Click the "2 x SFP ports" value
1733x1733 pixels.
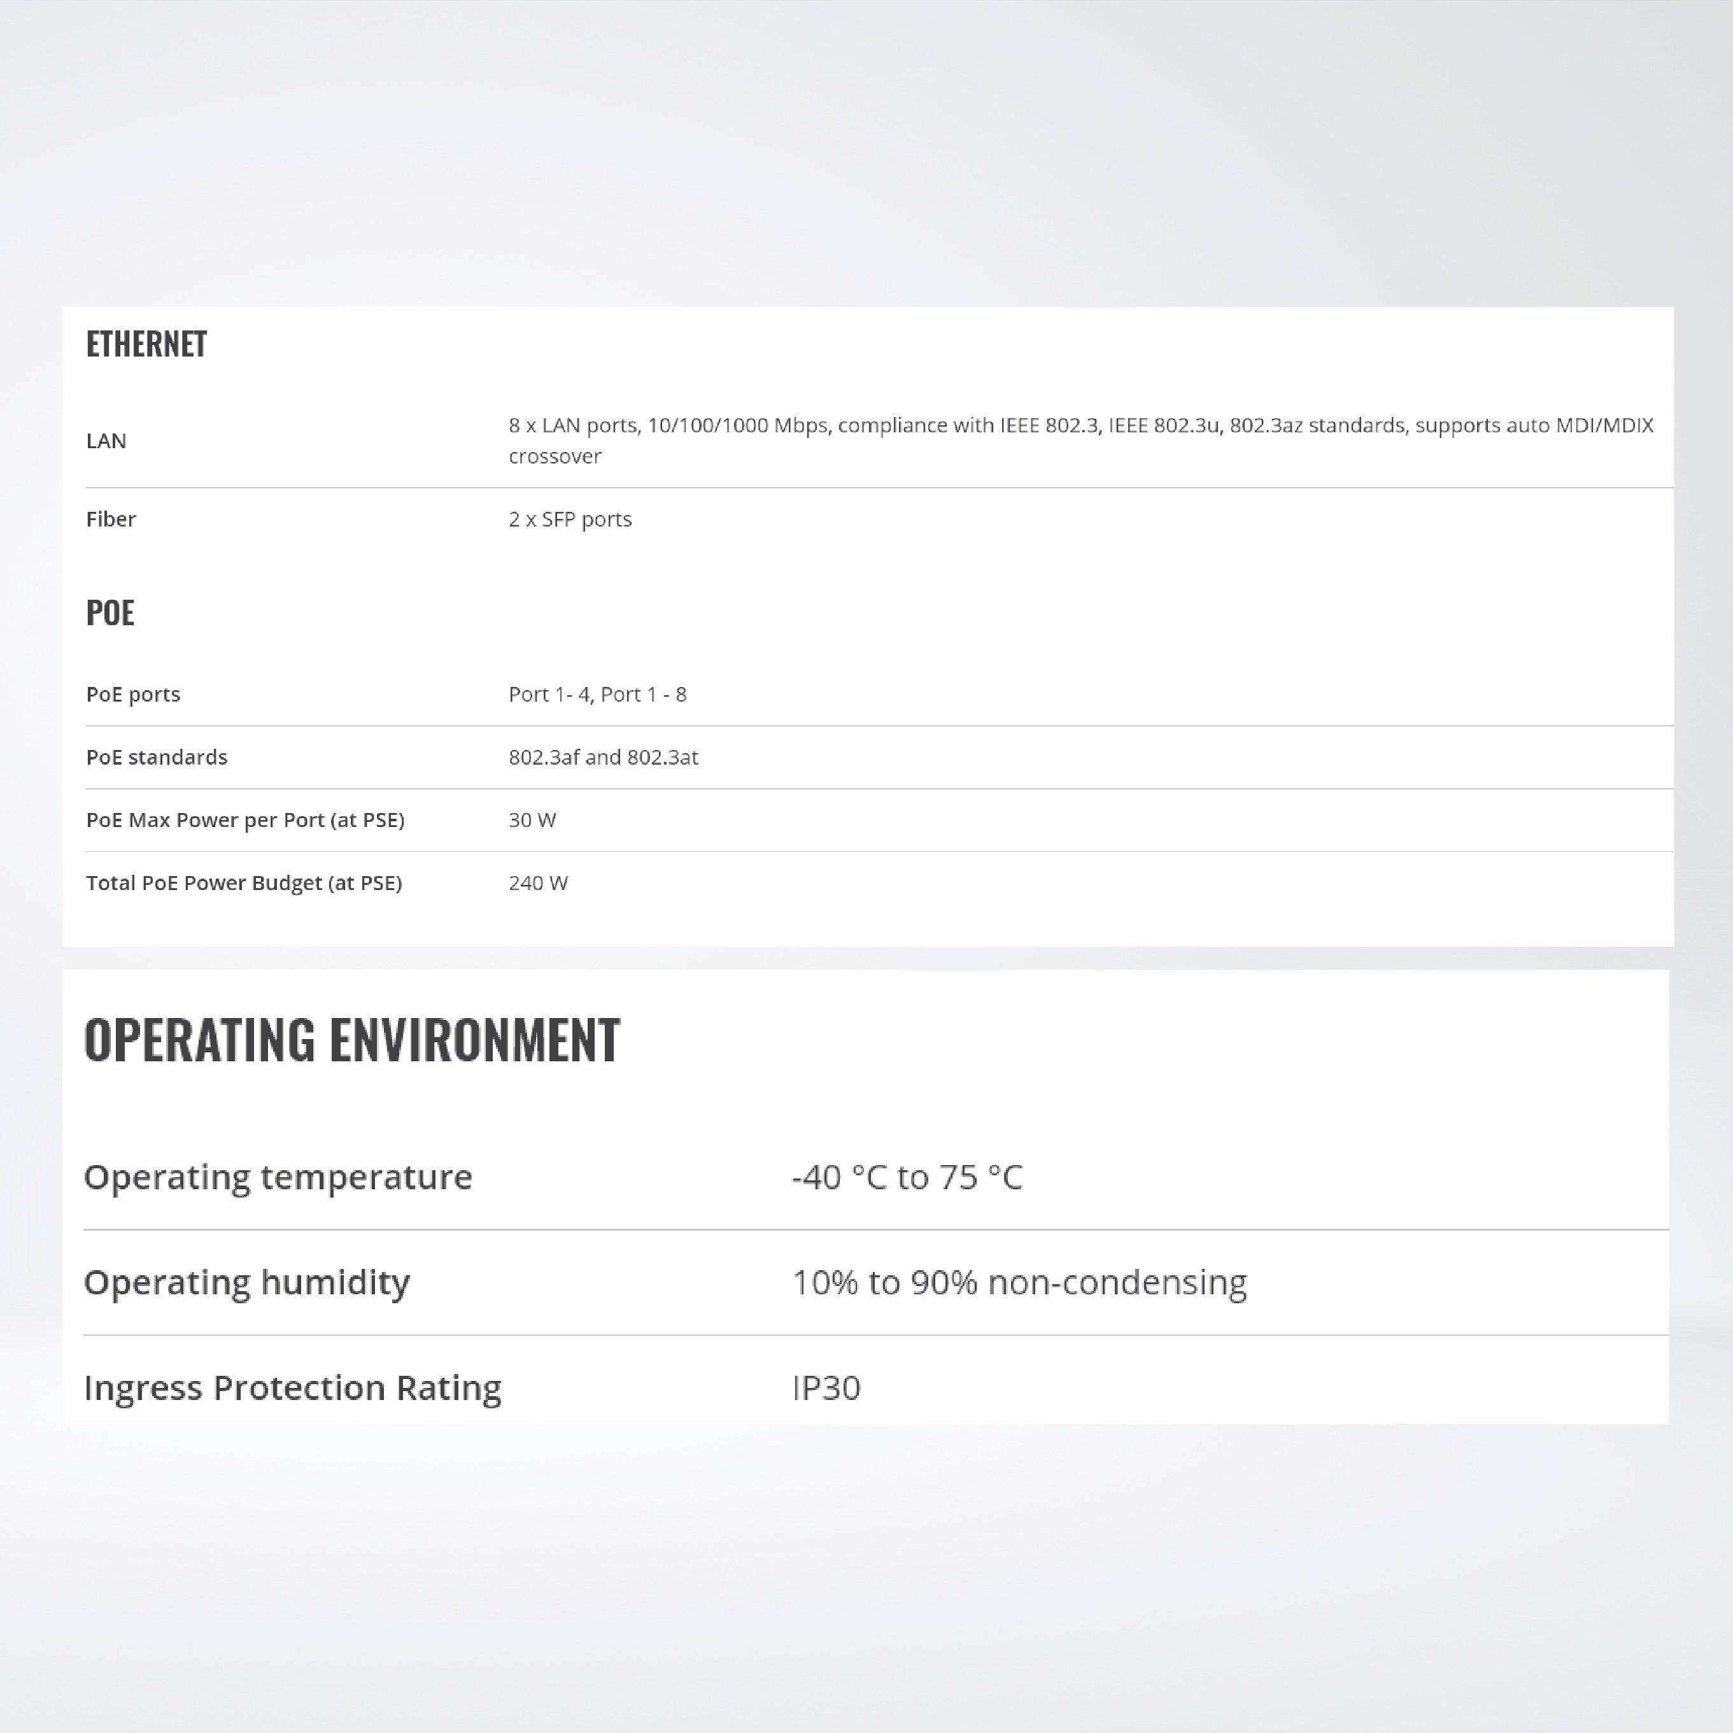coord(570,520)
